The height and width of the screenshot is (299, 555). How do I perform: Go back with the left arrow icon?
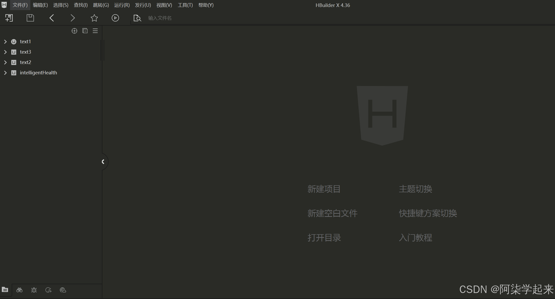click(52, 18)
